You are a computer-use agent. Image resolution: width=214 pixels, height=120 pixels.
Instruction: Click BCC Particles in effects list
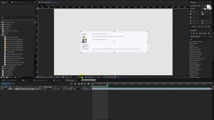point(195,68)
